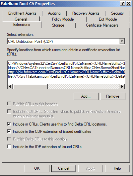This screenshot has width=133, height=176.
Task: Confirm with the OK button
Action: [x=37, y=168]
